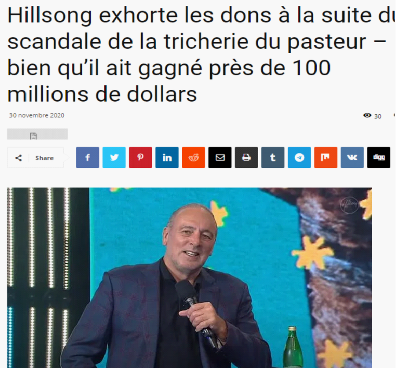Share article via Telegram
Image resolution: width=396 pixels, height=368 pixels.
[x=299, y=158]
